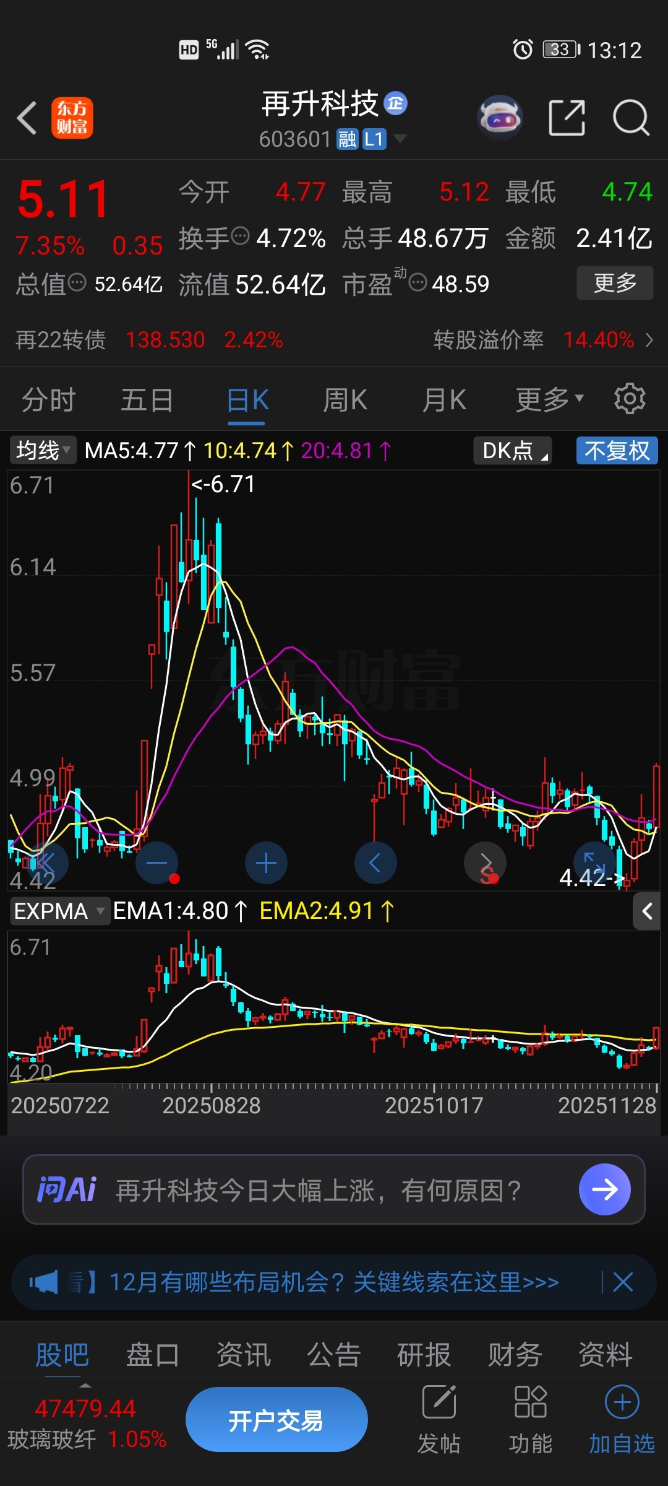668x1486 pixels.
Task: Open the 不复权 adjustment selector
Action: pyautogui.click(x=617, y=450)
